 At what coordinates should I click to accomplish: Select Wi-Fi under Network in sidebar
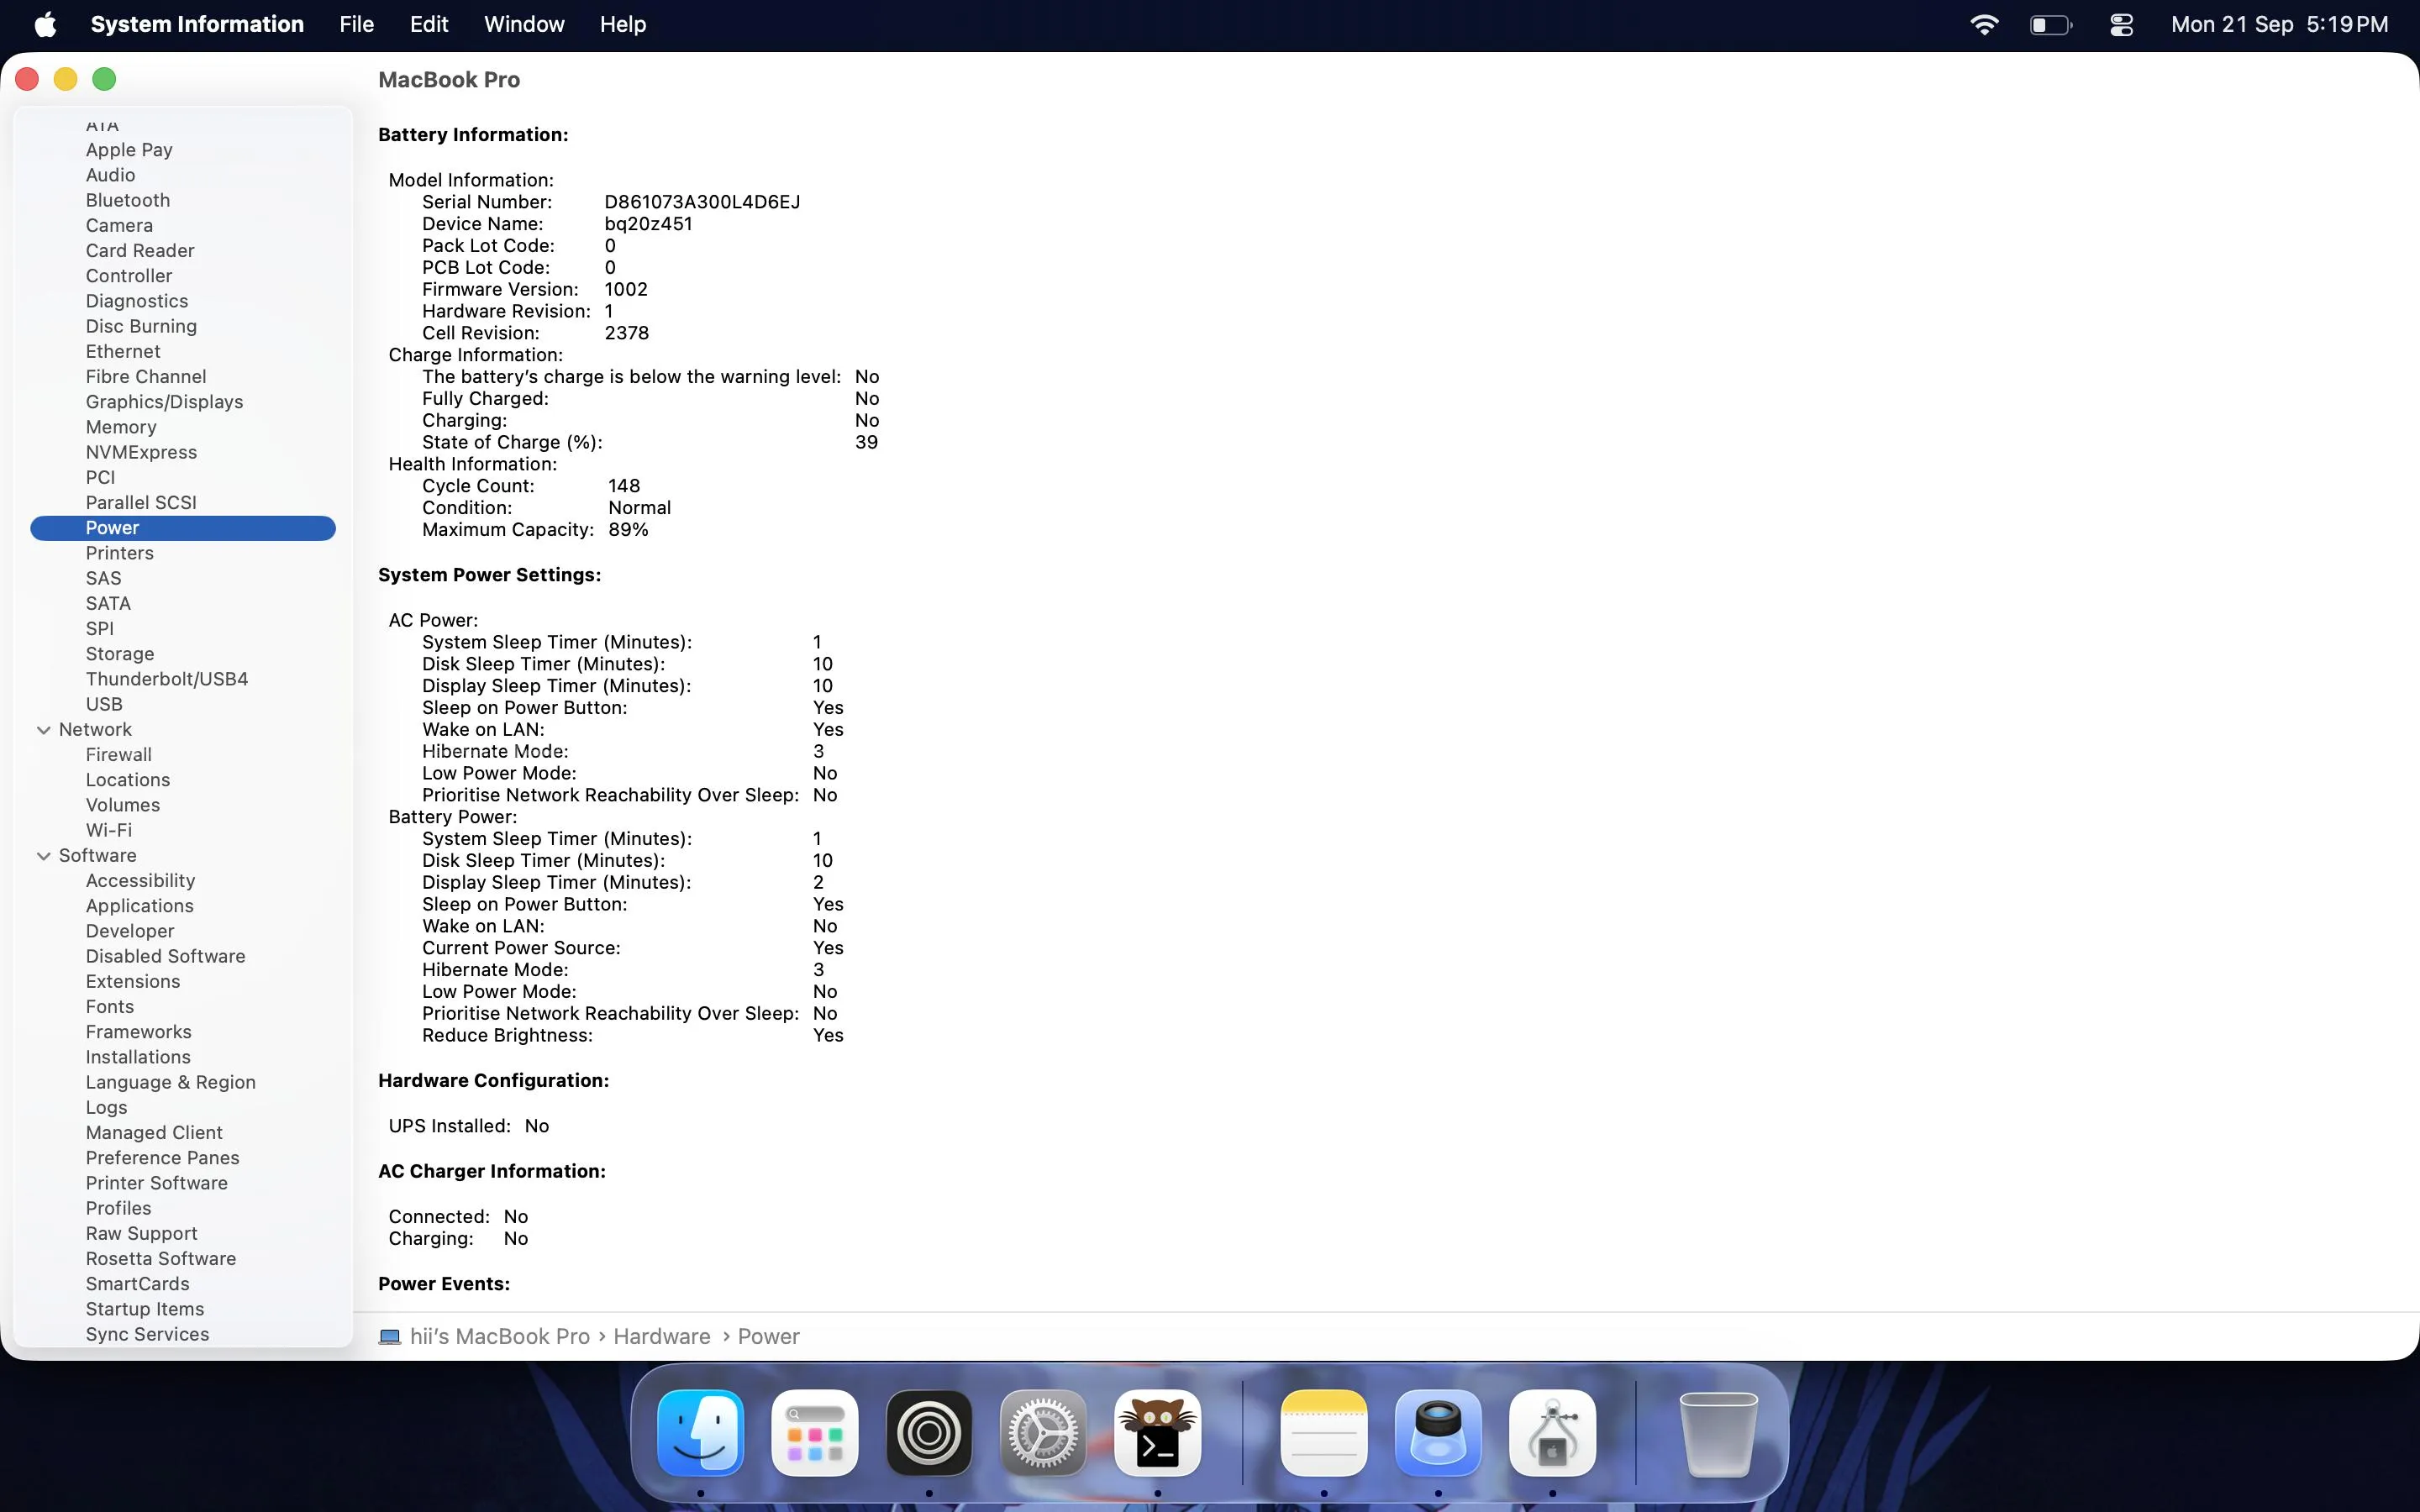[109, 830]
